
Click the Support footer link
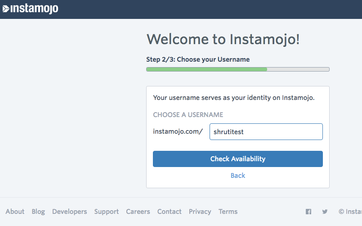pos(107,212)
